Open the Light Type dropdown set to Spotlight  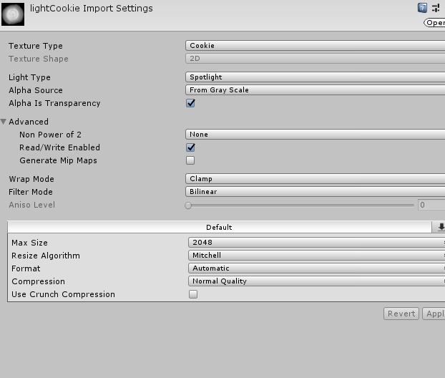(315, 77)
